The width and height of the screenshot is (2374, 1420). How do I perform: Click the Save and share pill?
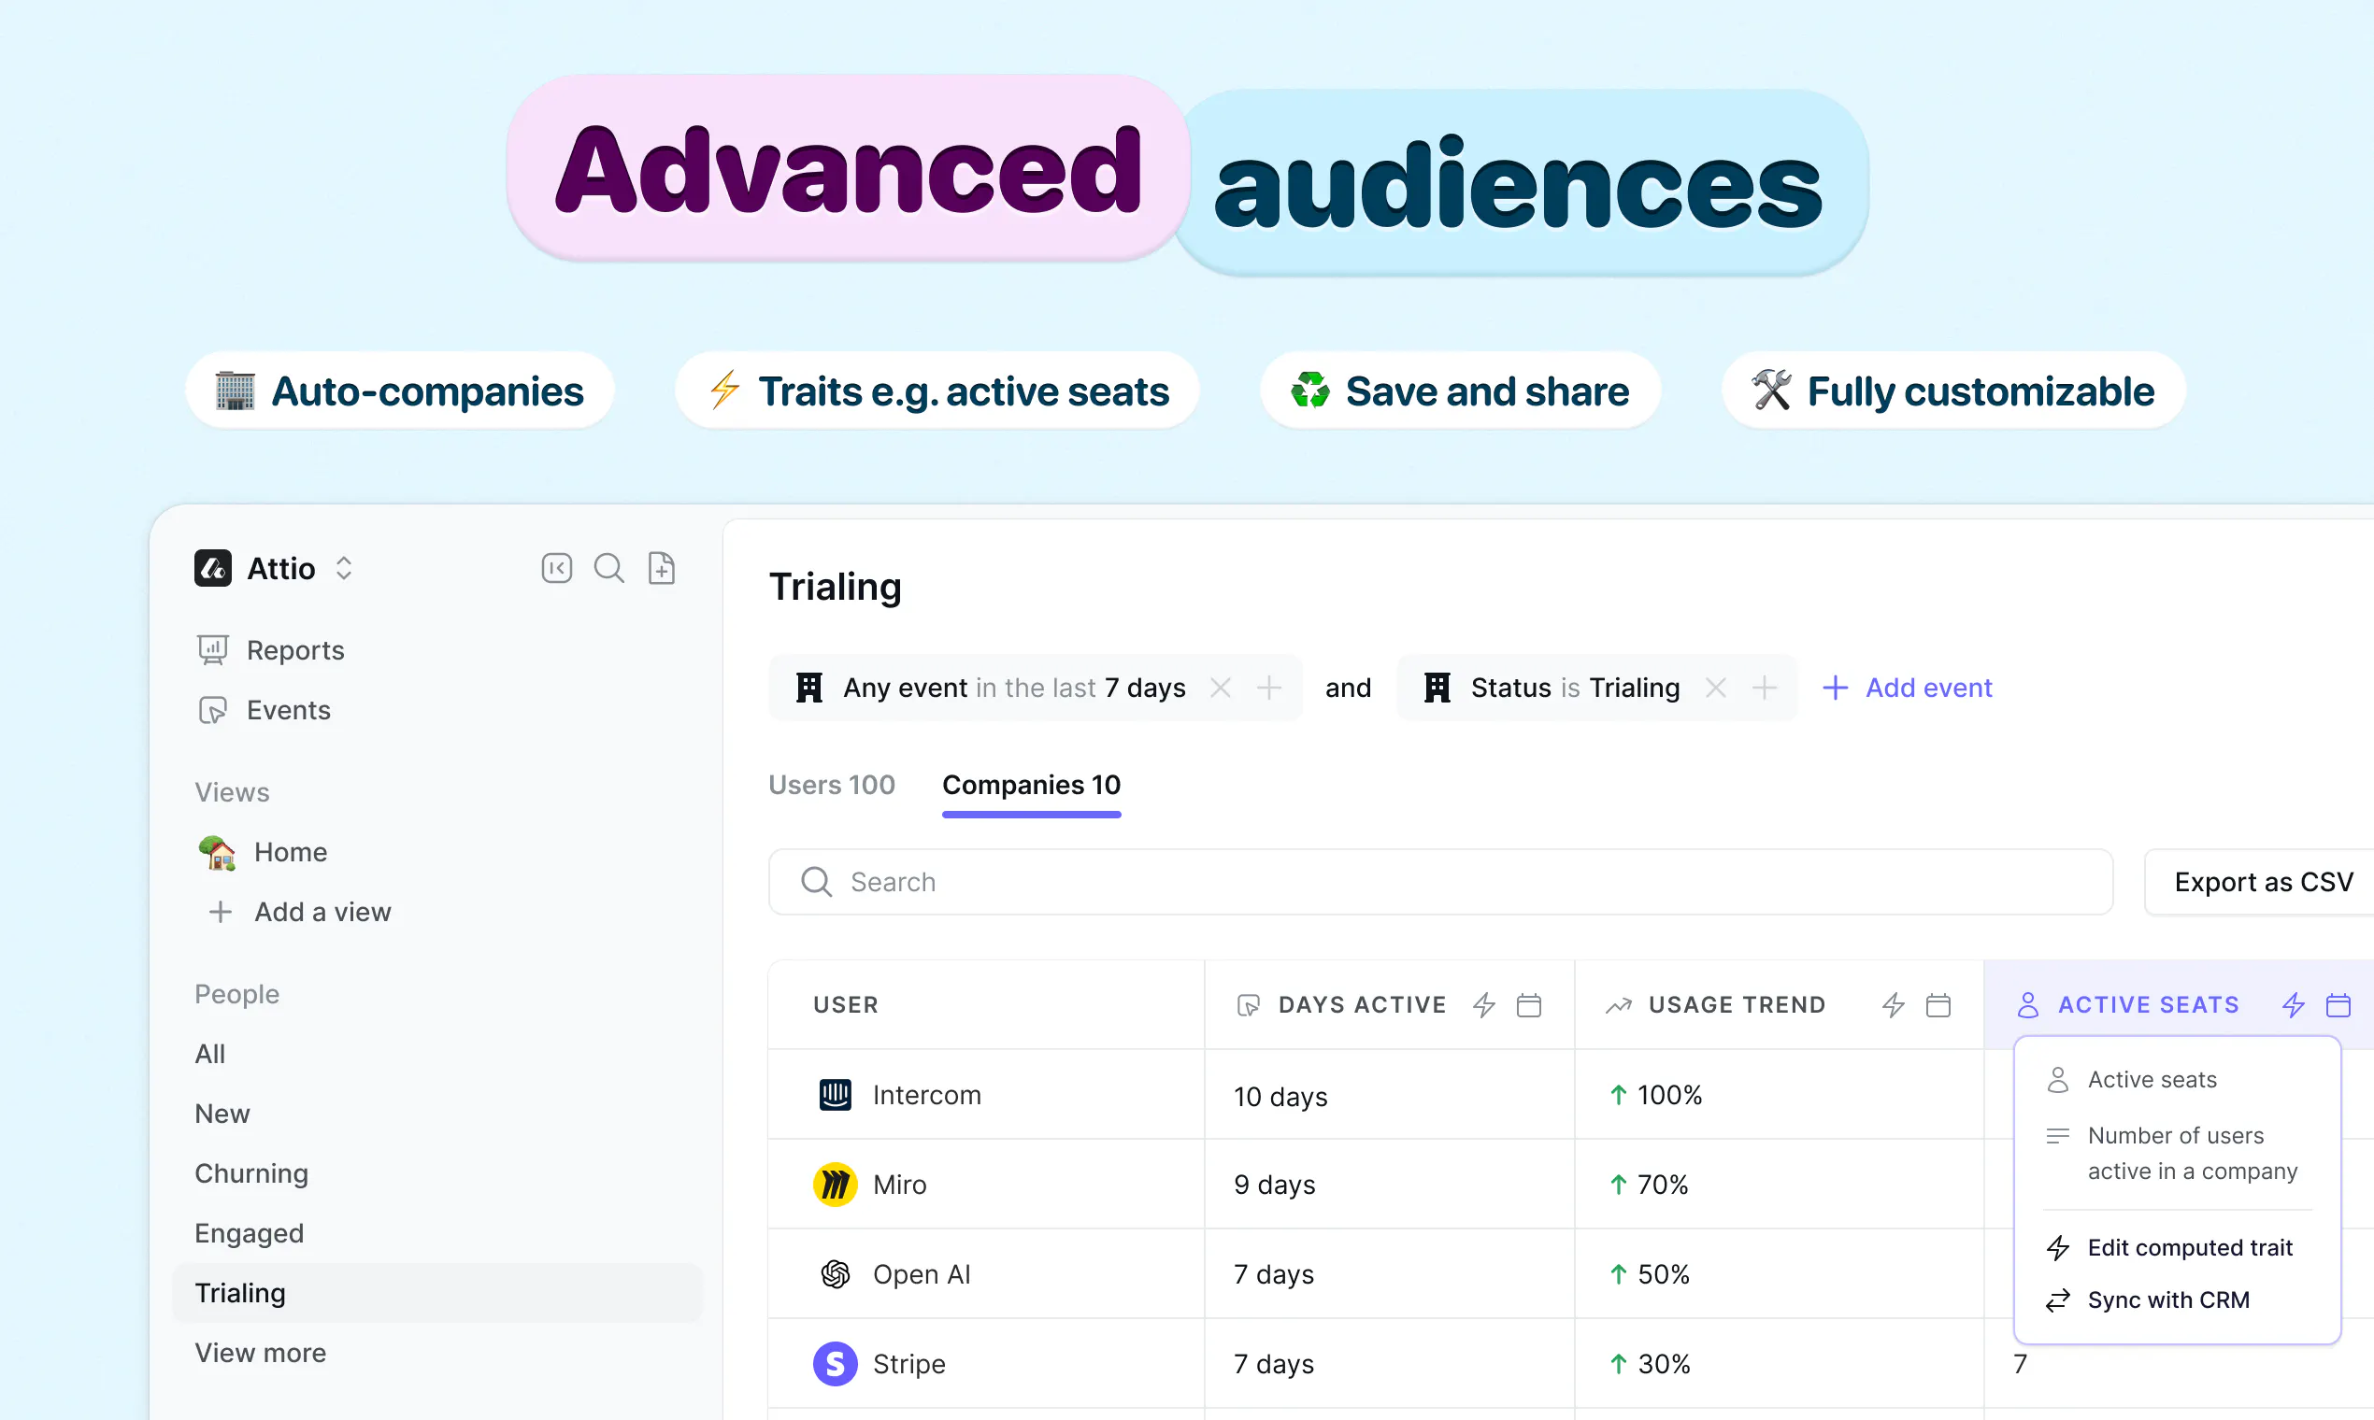coord(1460,390)
